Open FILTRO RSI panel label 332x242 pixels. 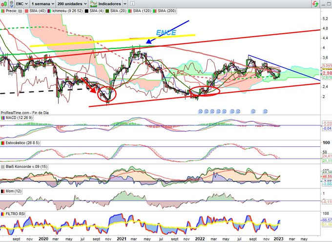pyautogui.click(x=15, y=214)
